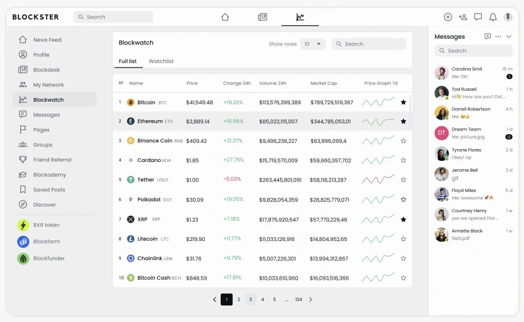The width and height of the screenshot is (524, 322).
Task: Open the add friend icon in header
Action: pos(463,17)
